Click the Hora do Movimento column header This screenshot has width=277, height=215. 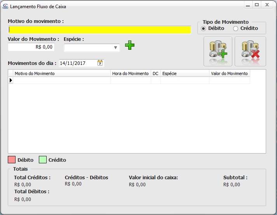coord(131,73)
